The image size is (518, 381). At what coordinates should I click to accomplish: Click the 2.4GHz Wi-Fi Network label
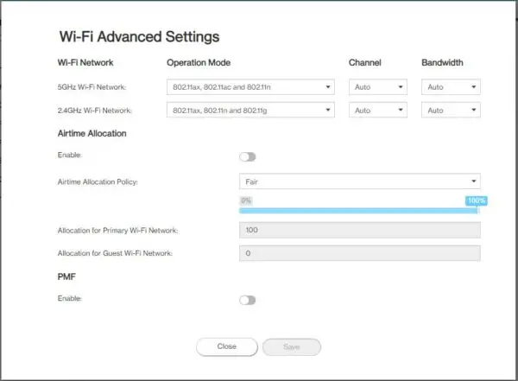pyautogui.click(x=95, y=111)
